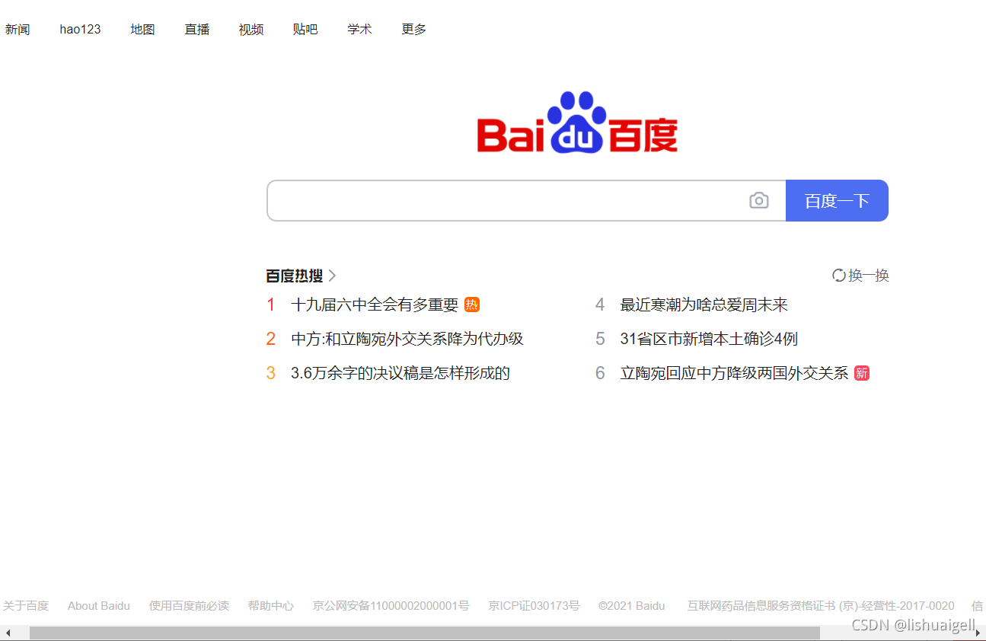Viewport: 986px width, 641px height.
Task: Open hot topic 3.6万余字的决议稿是怎样形成的
Action: tap(400, 373)
